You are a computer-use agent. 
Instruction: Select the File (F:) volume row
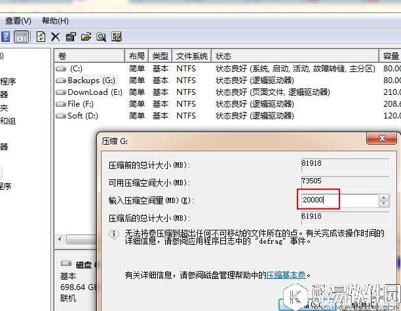click(227, 104)
